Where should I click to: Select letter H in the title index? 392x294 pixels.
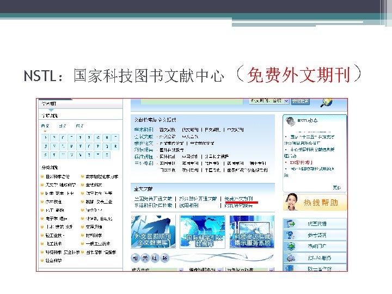coord(107,138)
